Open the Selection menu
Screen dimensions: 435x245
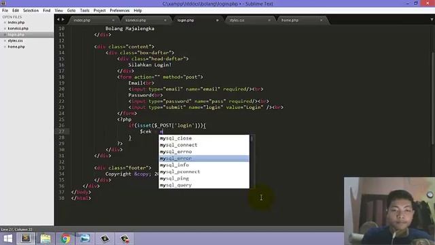(x=31, y=10)
